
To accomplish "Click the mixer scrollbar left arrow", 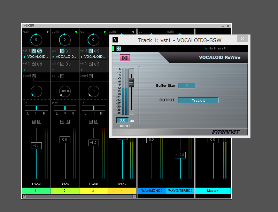I will pyautogui.click(x=24, y=196).
